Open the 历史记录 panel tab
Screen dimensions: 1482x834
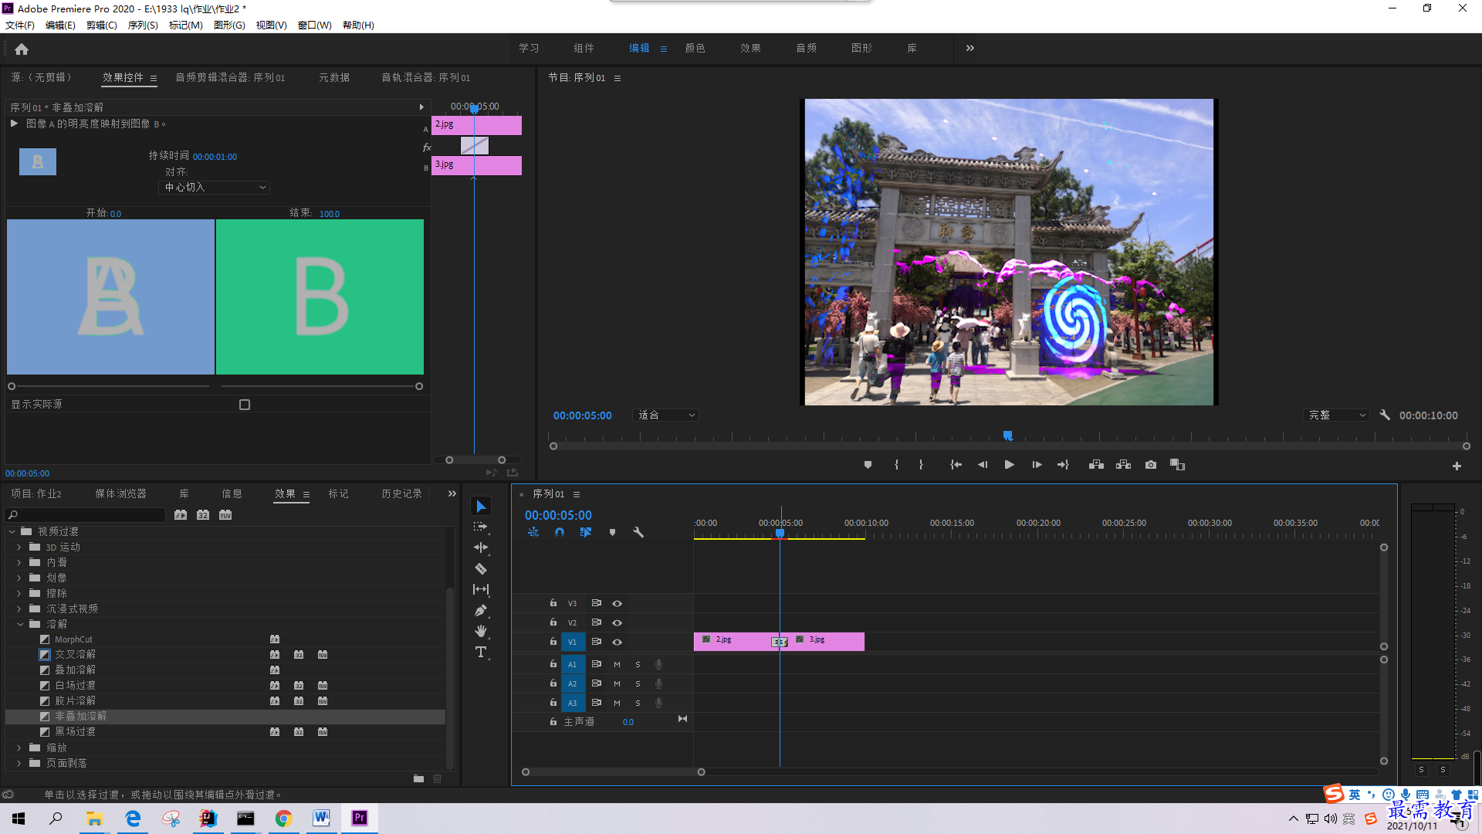[x=401, y=493]
